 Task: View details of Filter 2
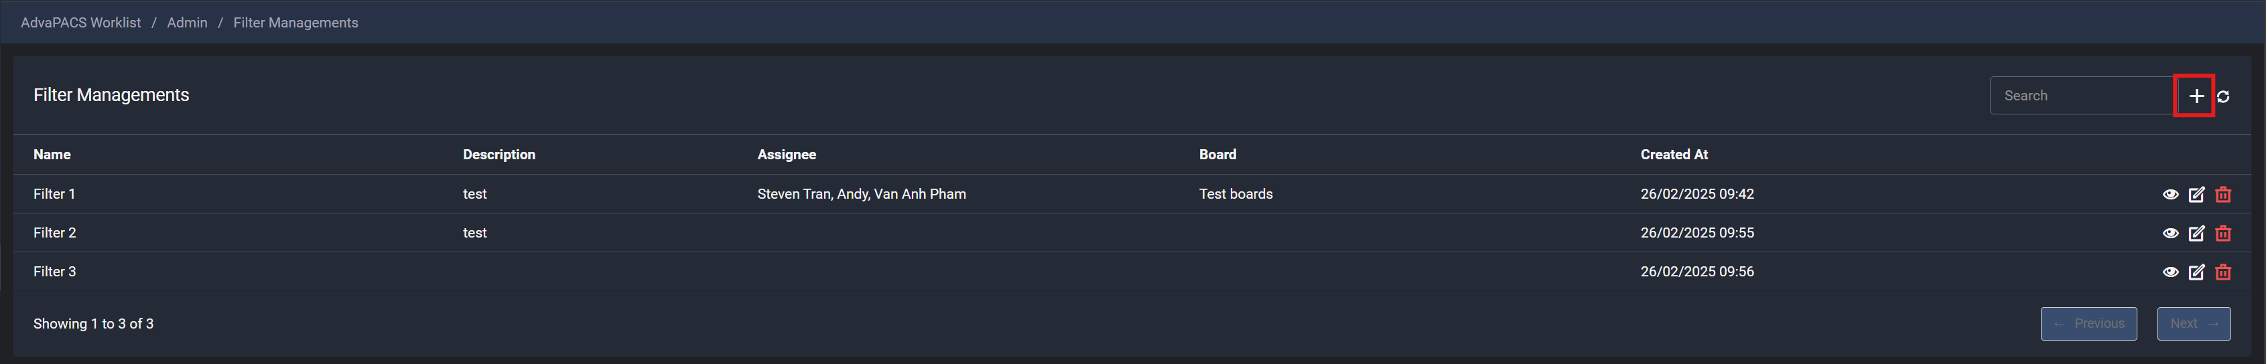[2170, 233]
